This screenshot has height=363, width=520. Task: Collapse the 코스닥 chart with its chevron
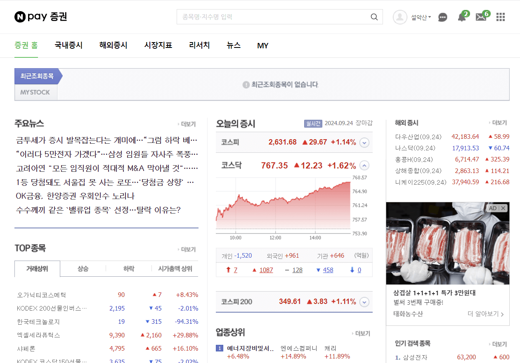tap(364, 165)
